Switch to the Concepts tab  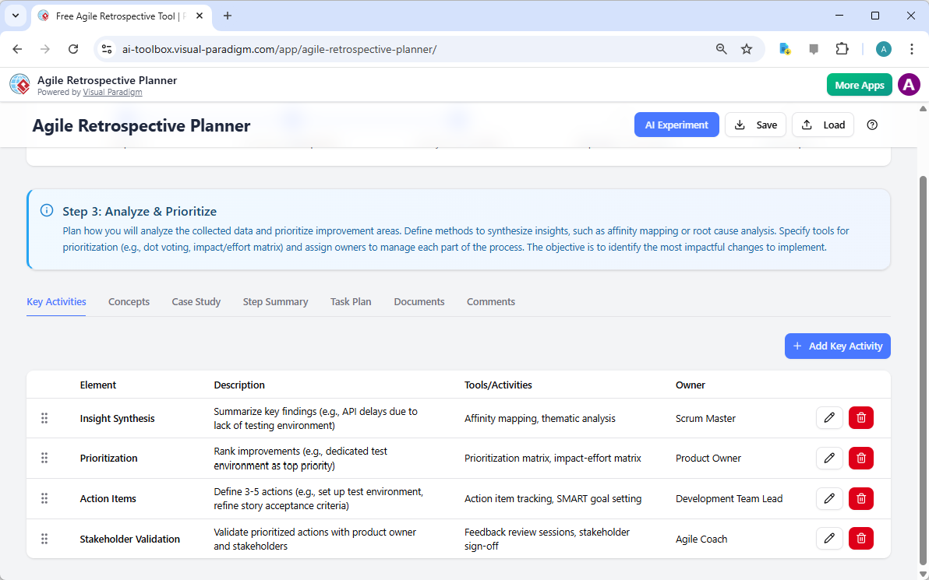pos(129,301)
